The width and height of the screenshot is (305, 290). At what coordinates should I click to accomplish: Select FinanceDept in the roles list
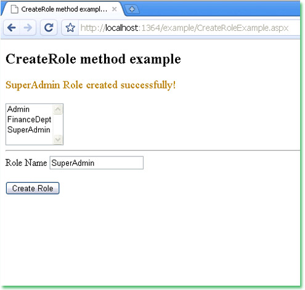coord(30,119)
